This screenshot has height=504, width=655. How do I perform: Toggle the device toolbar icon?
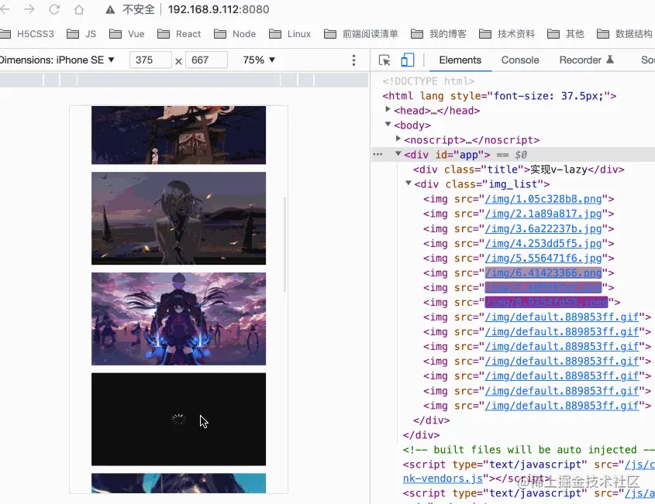[407, 60]
